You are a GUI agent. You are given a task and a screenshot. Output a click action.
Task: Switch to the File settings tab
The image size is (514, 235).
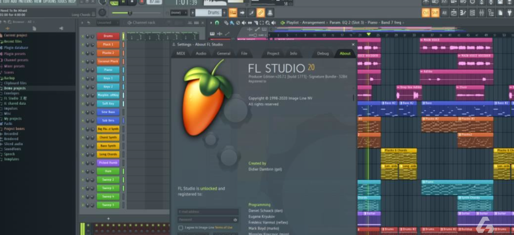coord(244,53)
